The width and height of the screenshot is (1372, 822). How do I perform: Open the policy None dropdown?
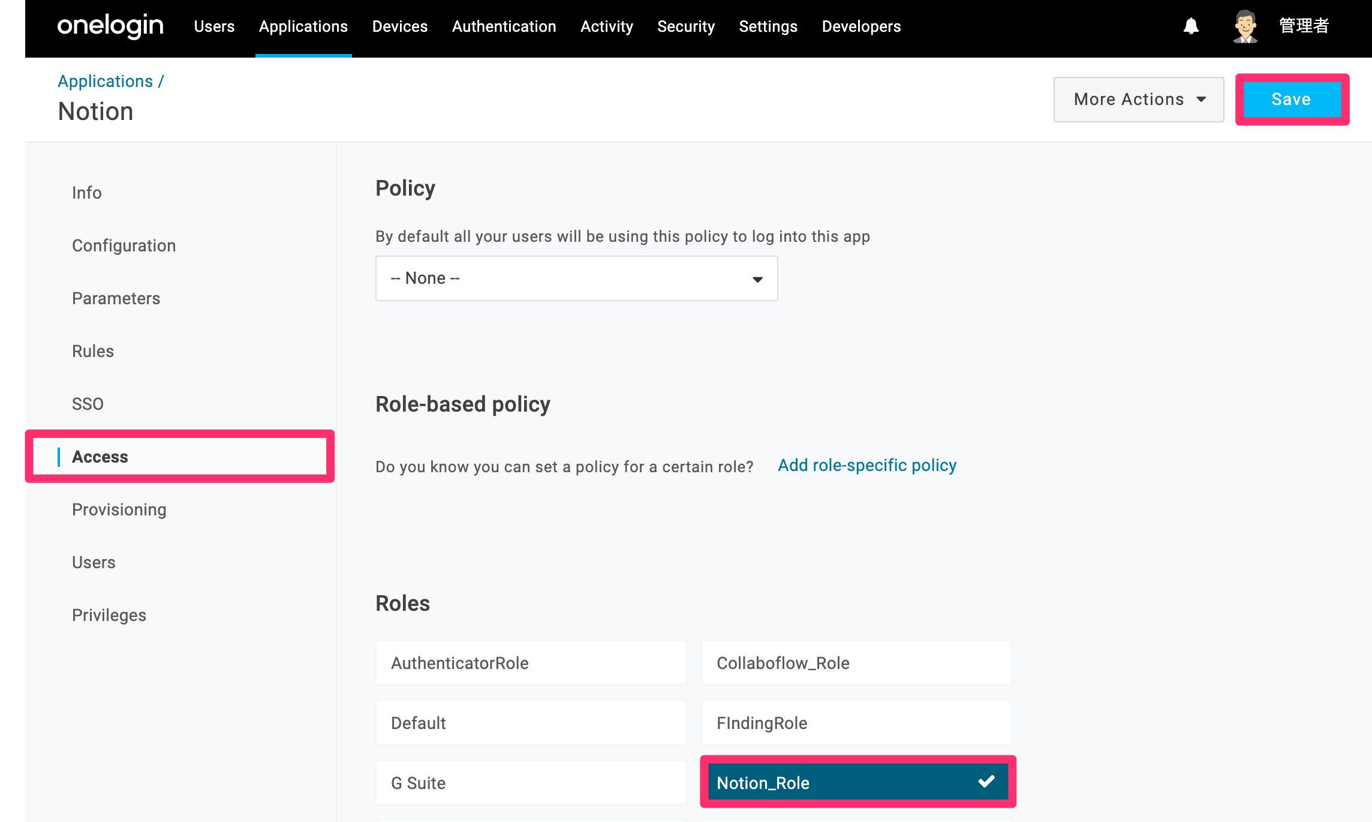tap(576, 278)
